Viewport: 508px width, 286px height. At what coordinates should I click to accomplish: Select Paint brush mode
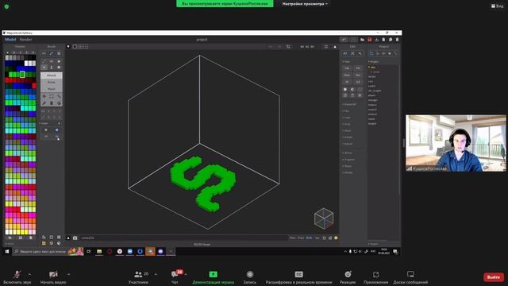(x=51, y=89)
